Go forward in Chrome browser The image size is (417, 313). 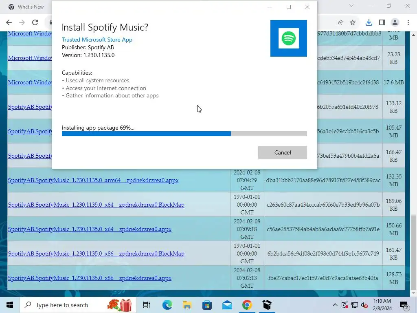coord(22,22)
